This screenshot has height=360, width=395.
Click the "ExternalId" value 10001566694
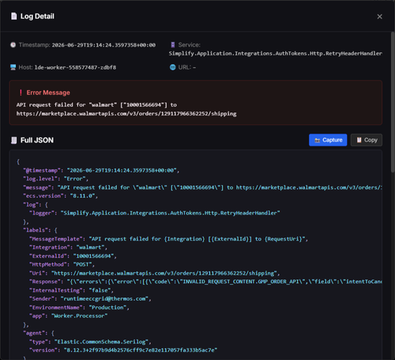coord(94,256)
